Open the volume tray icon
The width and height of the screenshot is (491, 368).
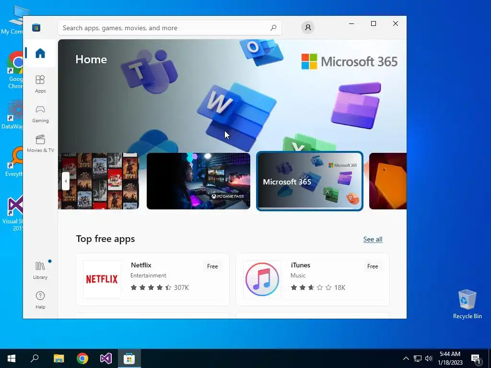[429, 358]
